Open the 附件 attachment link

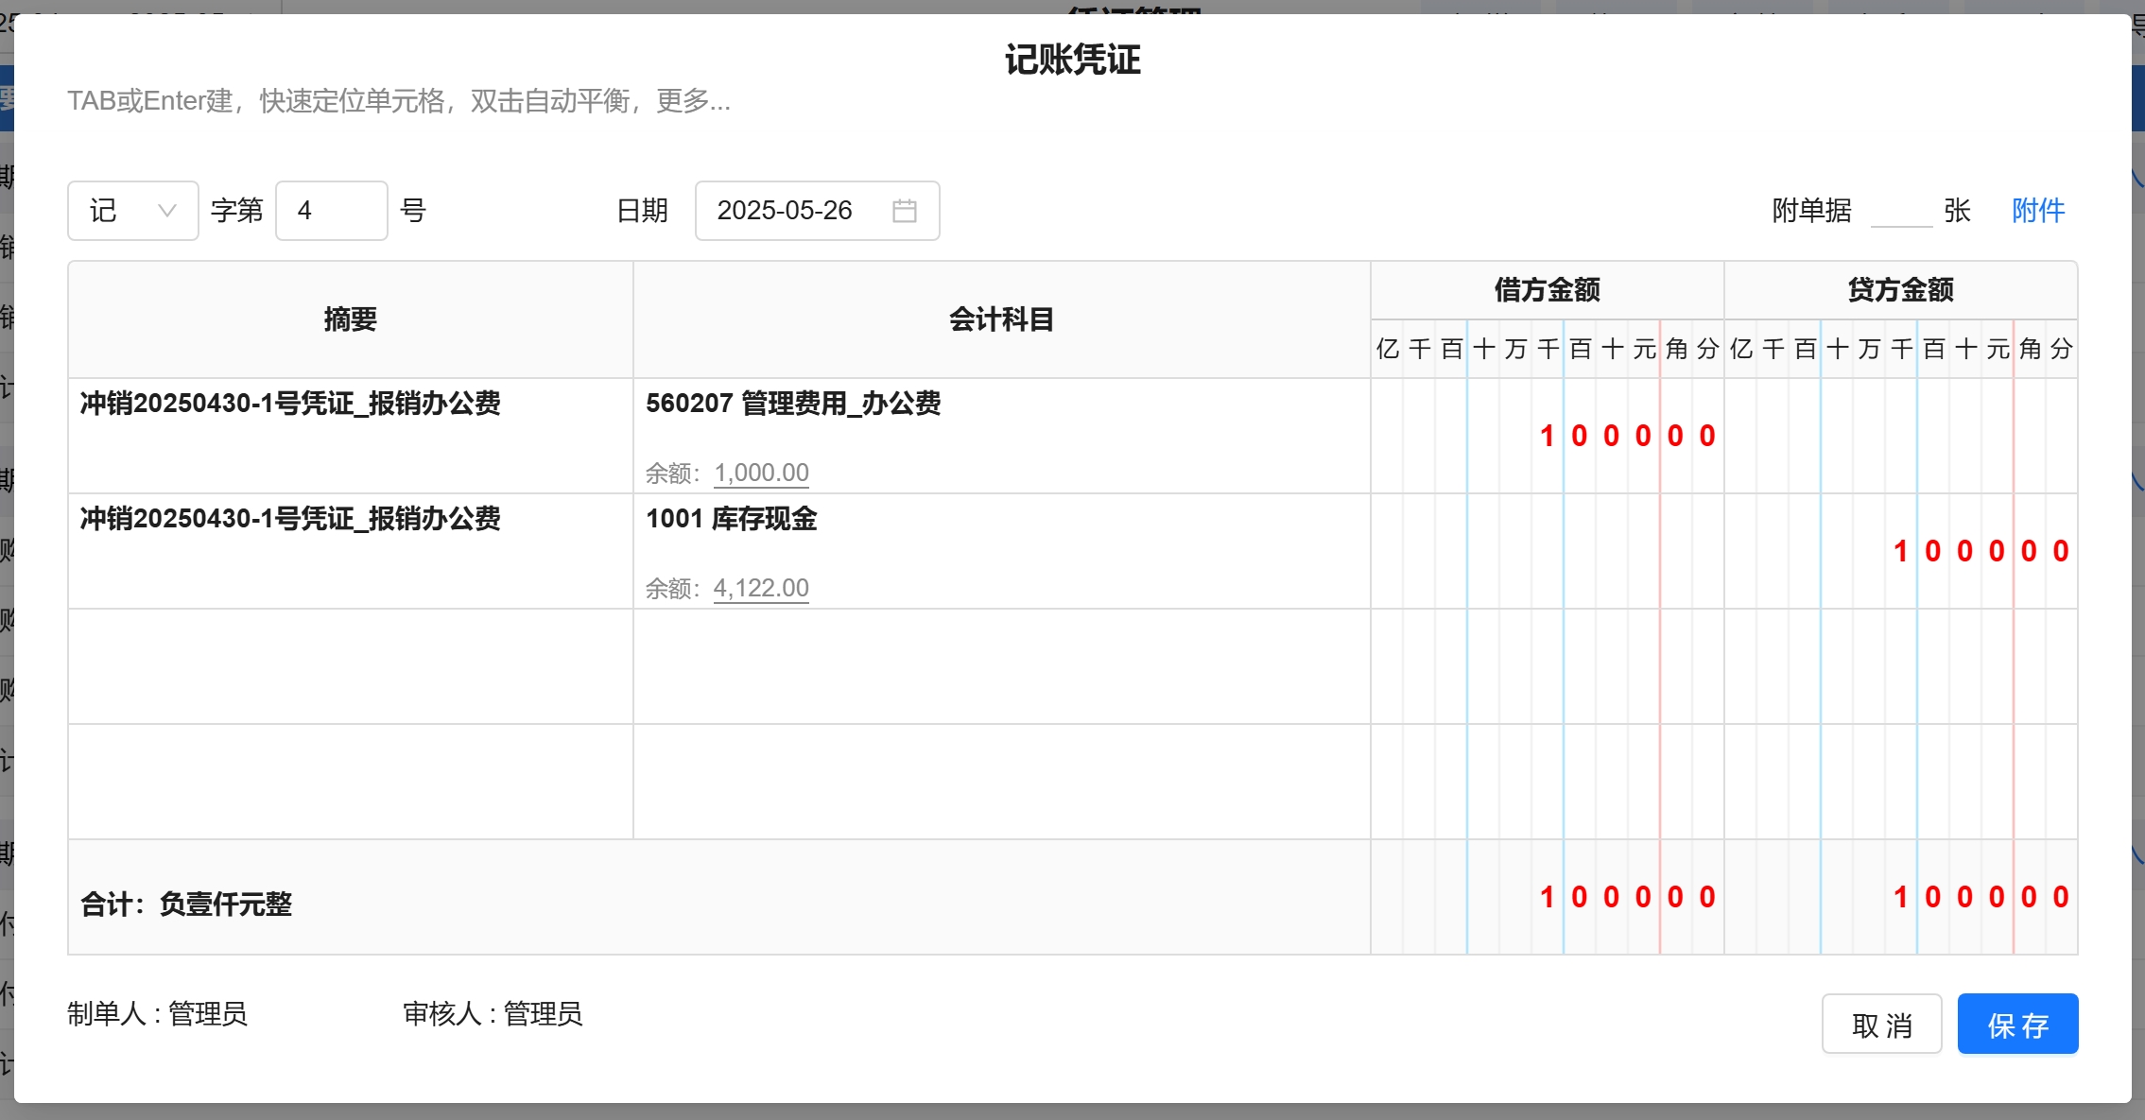[x=2037, y=211]
